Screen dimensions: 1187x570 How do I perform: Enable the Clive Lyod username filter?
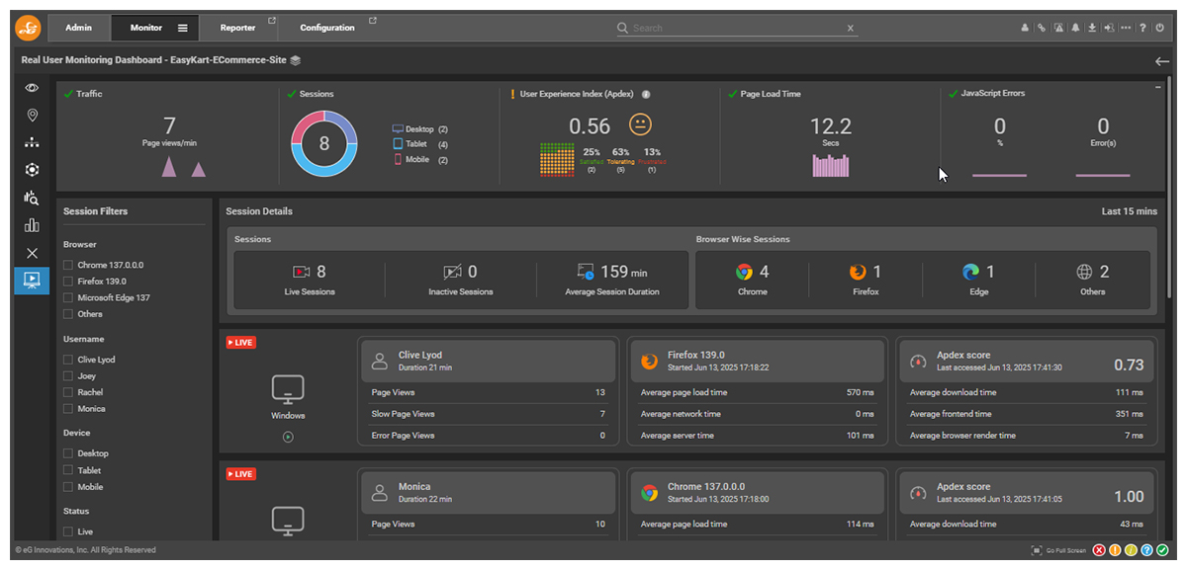click(x=68, y=360)
